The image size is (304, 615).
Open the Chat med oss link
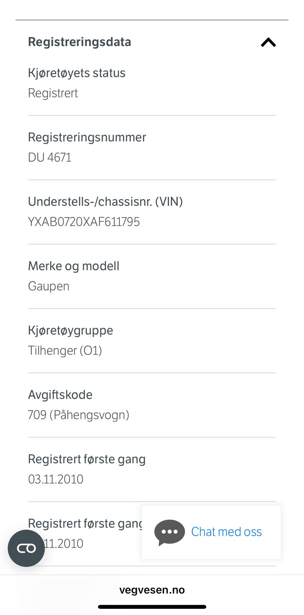click(226, 532)
